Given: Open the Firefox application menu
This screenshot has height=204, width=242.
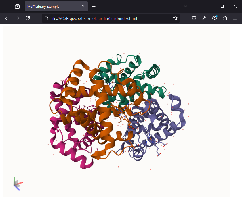Looking at the screenshot, I should coord(235,18).
